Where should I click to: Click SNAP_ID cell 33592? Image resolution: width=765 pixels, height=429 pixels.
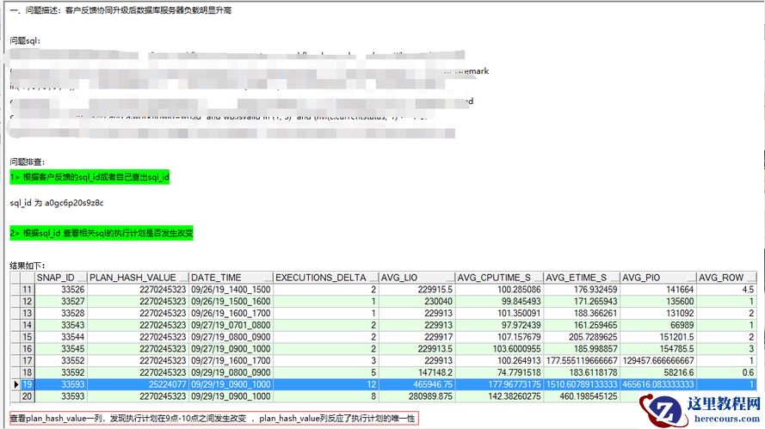(x=61, y=372)
